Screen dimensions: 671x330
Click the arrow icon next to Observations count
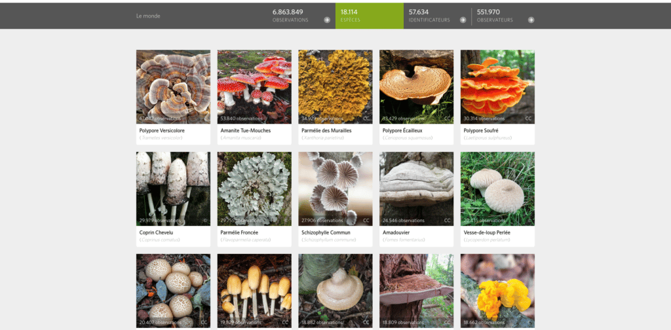(327, 20)
